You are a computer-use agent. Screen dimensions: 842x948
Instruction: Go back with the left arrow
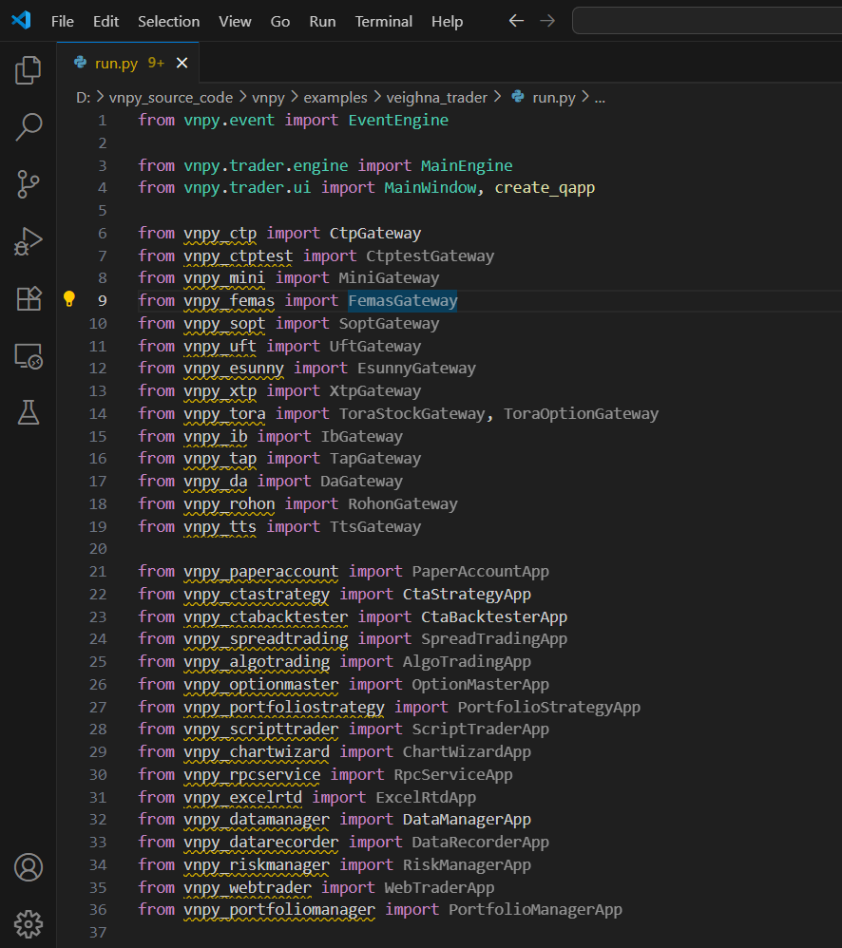click(516, 21)
